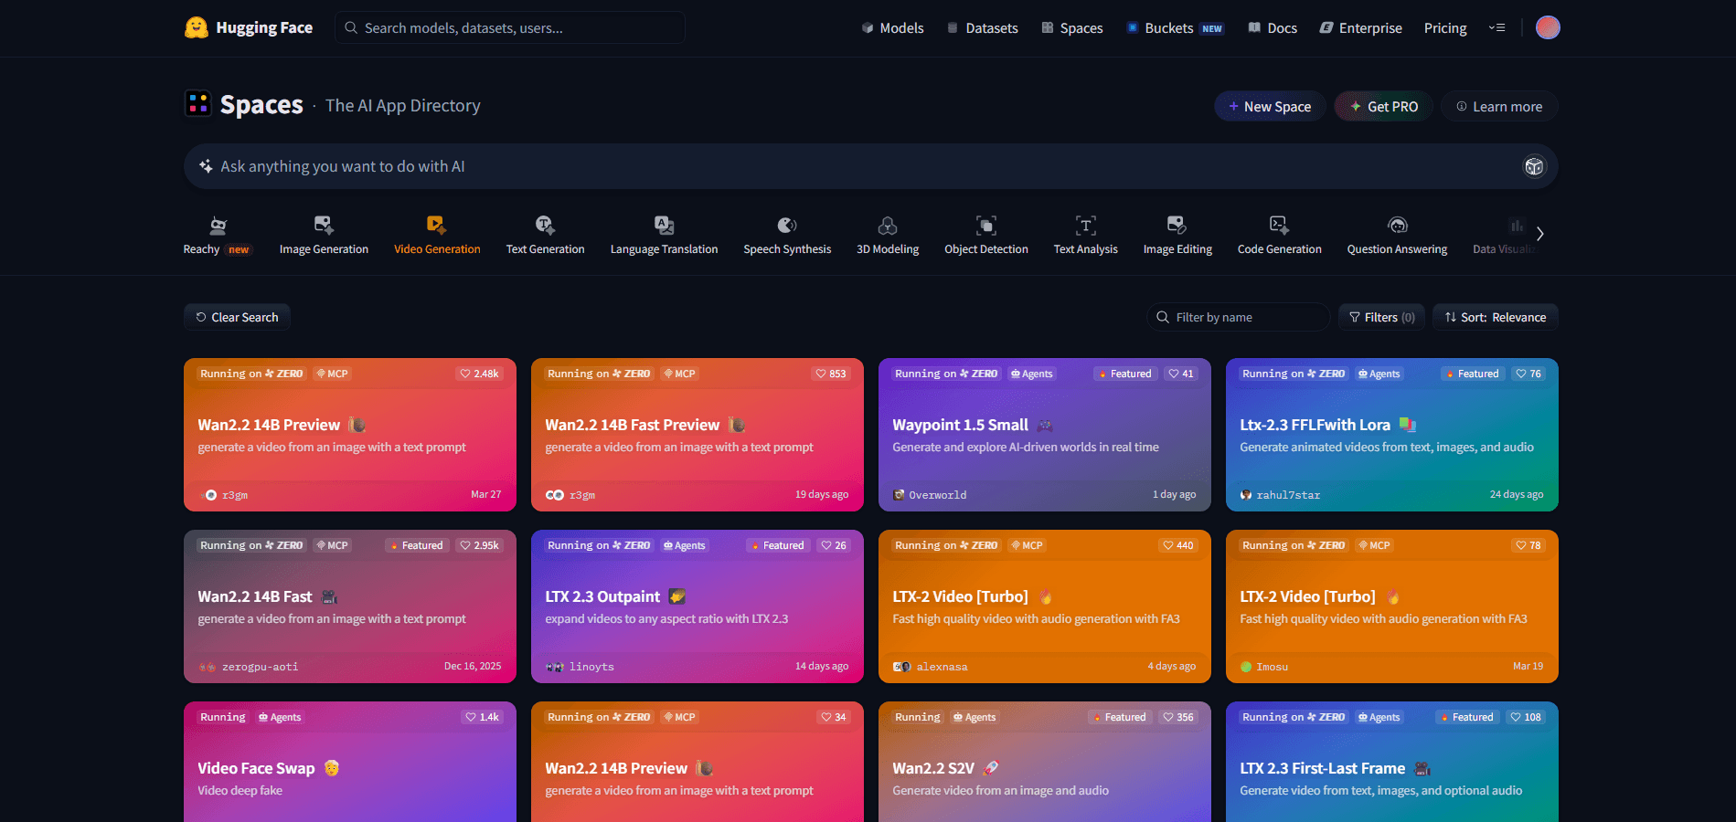The width and height of the screenshot is (1736, 822).
Task: Click the Featured badge on LTX 2.3 Outpaint
Action: pyautogui.click(x=778, y=545)
